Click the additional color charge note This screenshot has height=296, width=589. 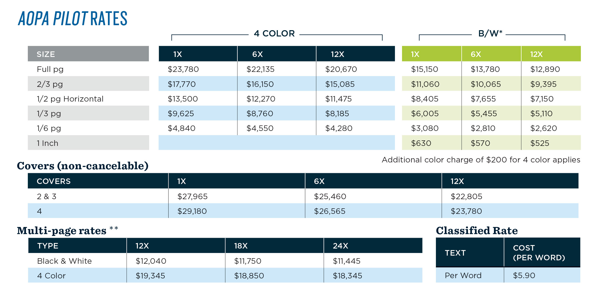[481, 160]
